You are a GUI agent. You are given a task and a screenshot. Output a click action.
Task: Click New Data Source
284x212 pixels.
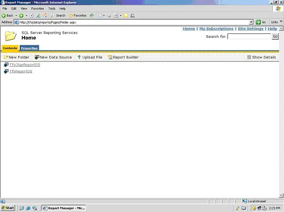(x=53, y=57)
